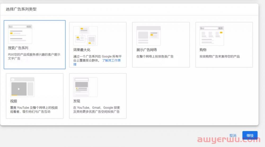Click the 搜索广告系列 illustration icon
The width and height of the screenshot is (265, 147).
(x=20, y=34)
